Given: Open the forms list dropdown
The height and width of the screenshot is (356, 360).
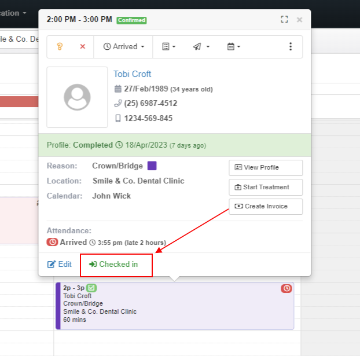Looking at the screenshot, I should click(x=169, y=47).
